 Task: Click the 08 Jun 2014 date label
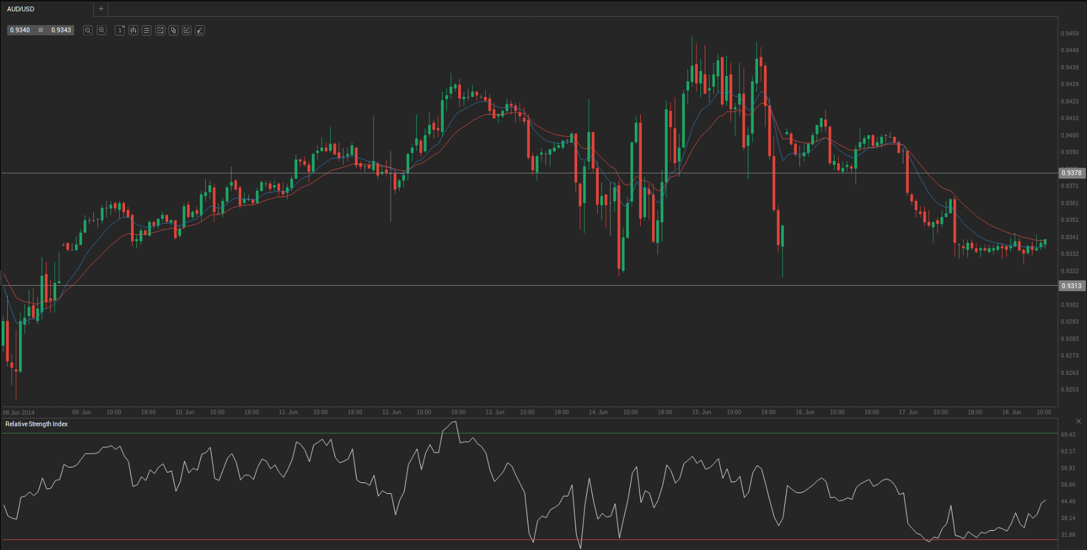coord(19,412)
